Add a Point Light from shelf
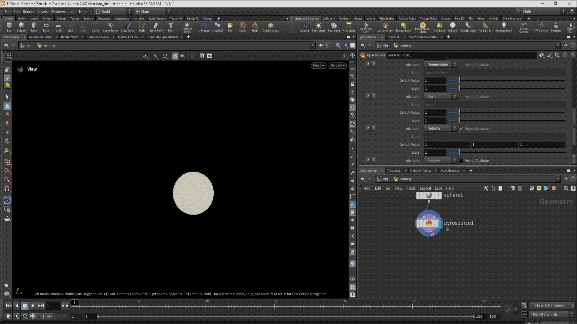The width and height of the screenshot is (577, 324). point(318,27)
